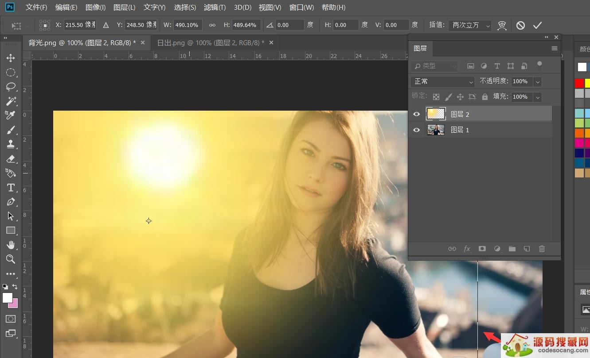Toggle shape layer filter
This screenshot has height=358, width=590.
tap(511, 66)
